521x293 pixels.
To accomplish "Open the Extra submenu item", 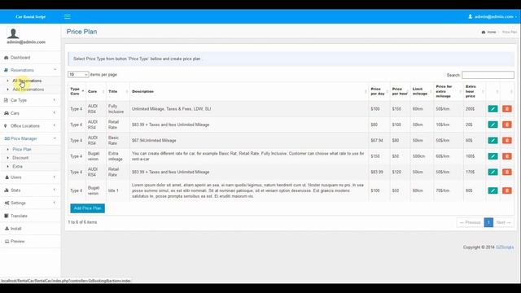I will [x=18, y=166].
